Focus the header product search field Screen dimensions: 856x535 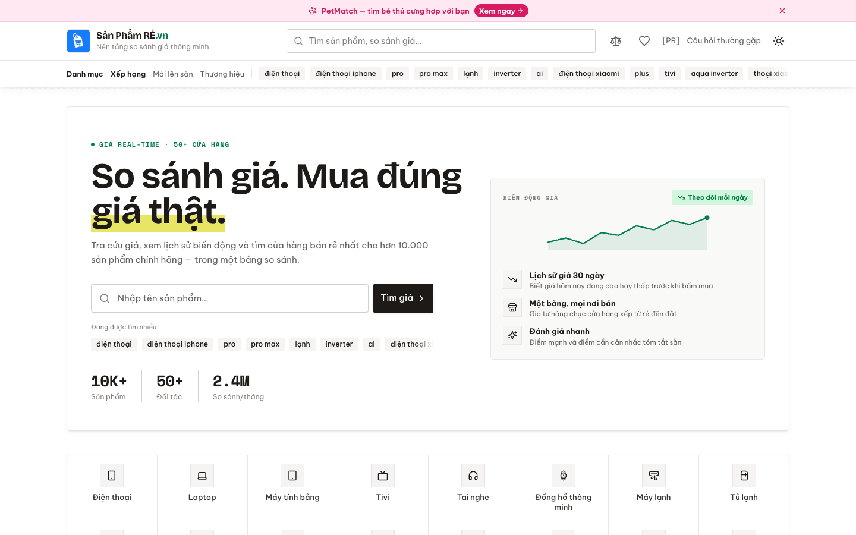click(x=441, y=41)
